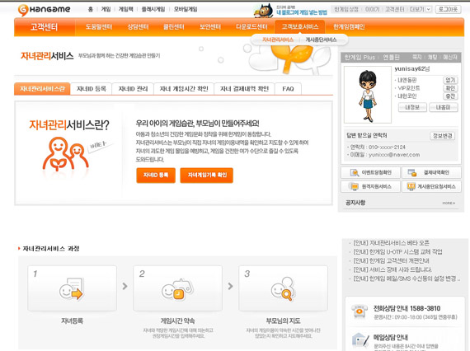This screenshot has width=470, height=351.
Task: Switch to the 자녀ID 등록 tab
Action: point(92,89)
